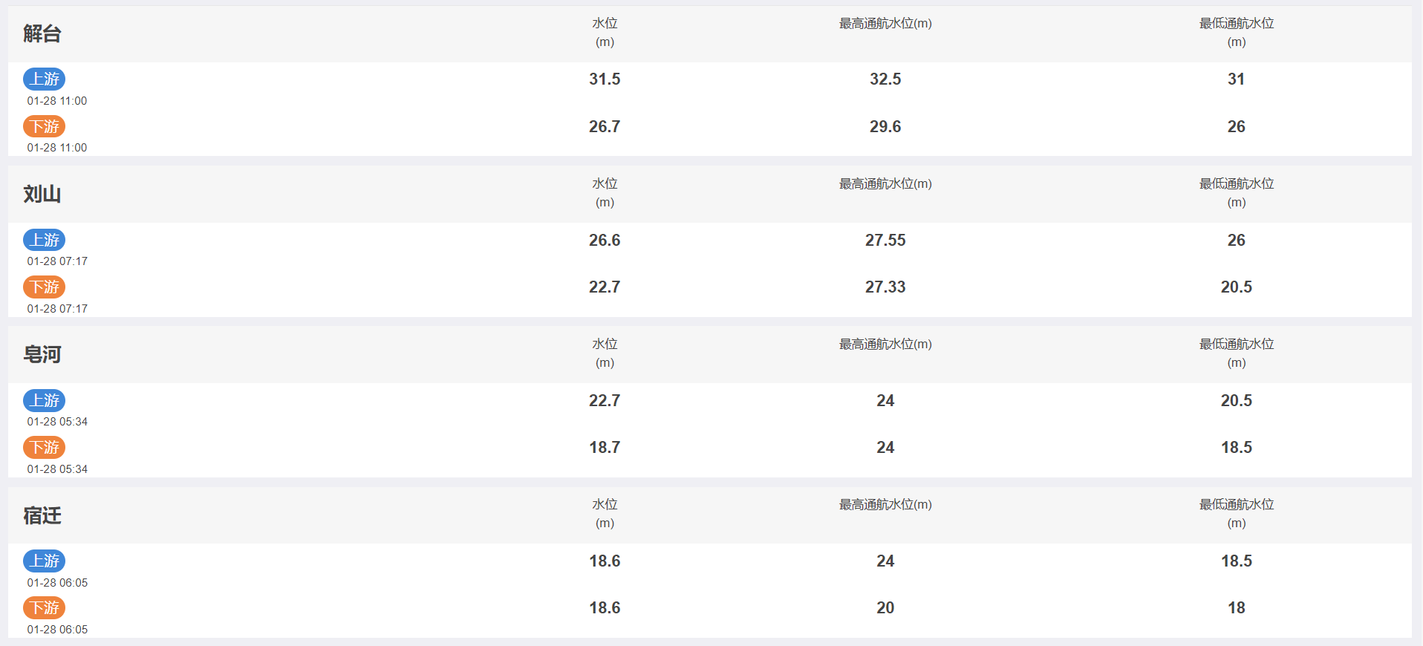
Task: Select the 皂河 station heading
Action: coord(42,354)
